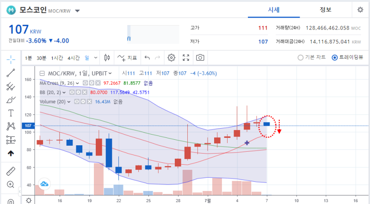Undo the last chart action

[x=147, y=58]
